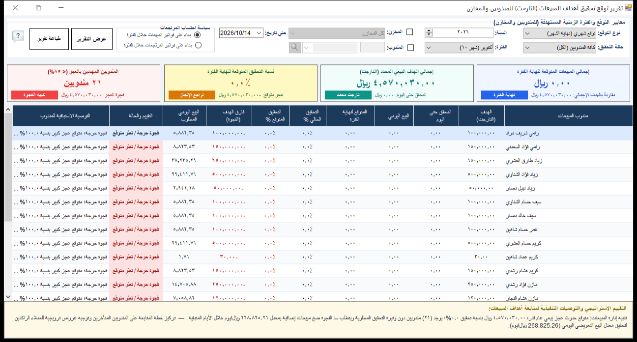Click the report window title bar icon
Image resolution: width=637 pixels, height=342 pixels.
(628, 8)
